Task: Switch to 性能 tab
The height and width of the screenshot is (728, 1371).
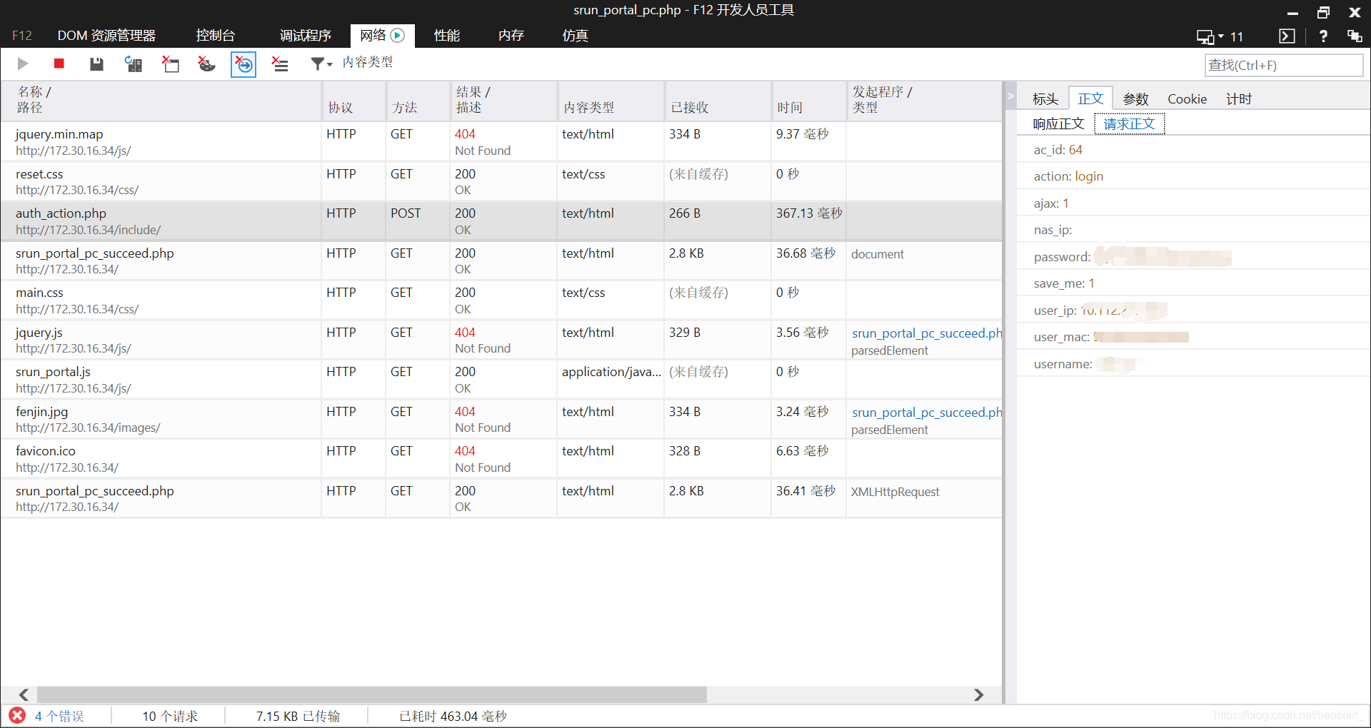Action: coord(447,36)
